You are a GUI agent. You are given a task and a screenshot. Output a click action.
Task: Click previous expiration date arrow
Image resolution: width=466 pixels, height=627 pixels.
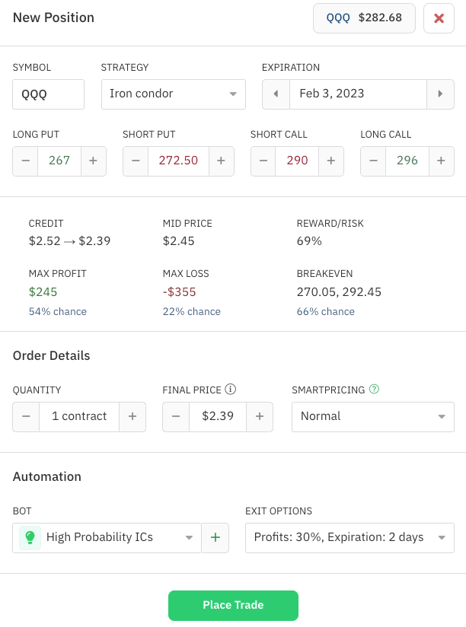pos(276,94)
